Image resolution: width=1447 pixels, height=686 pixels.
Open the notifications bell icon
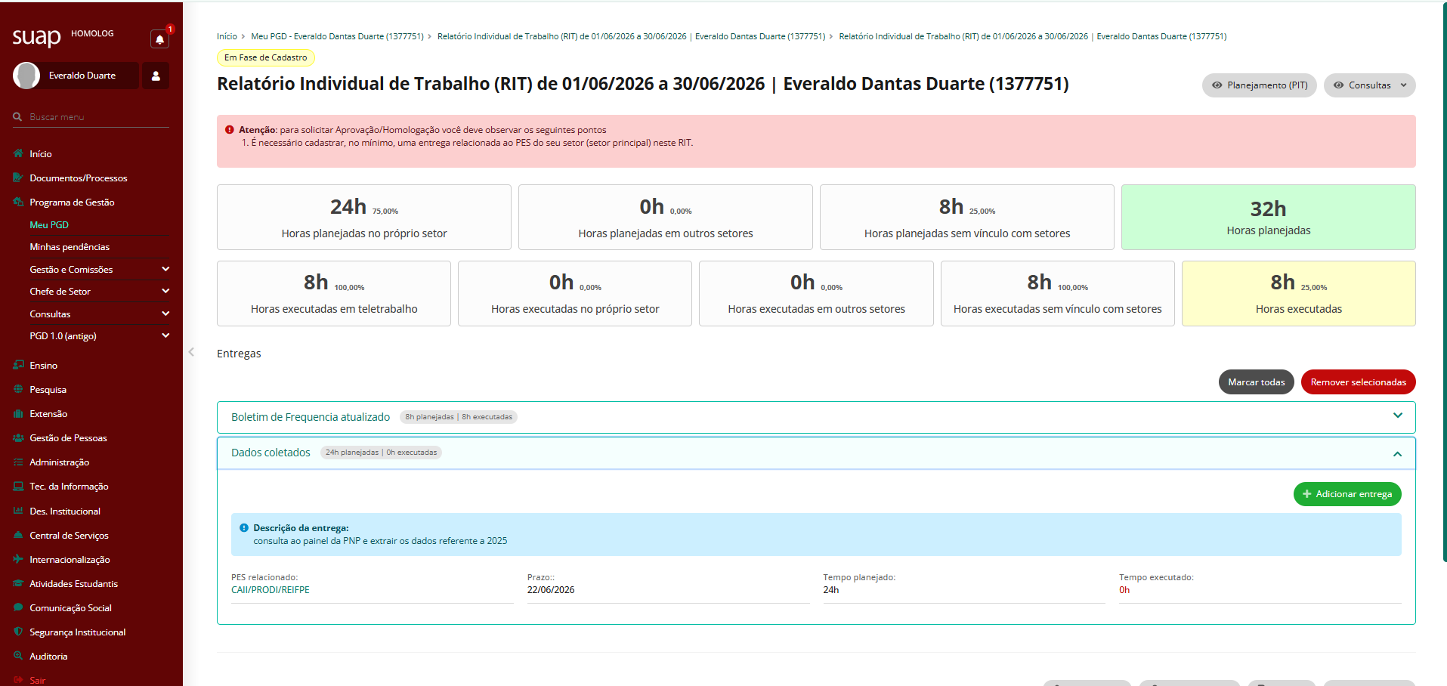(159, 39)
